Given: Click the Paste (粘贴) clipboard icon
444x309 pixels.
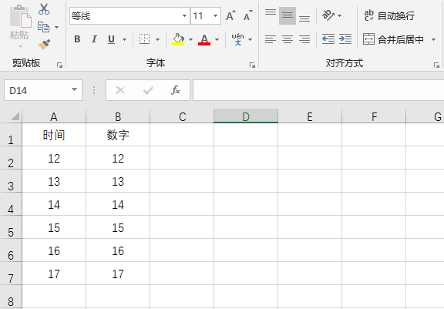Looking at the screenshot, I should 20,17.
